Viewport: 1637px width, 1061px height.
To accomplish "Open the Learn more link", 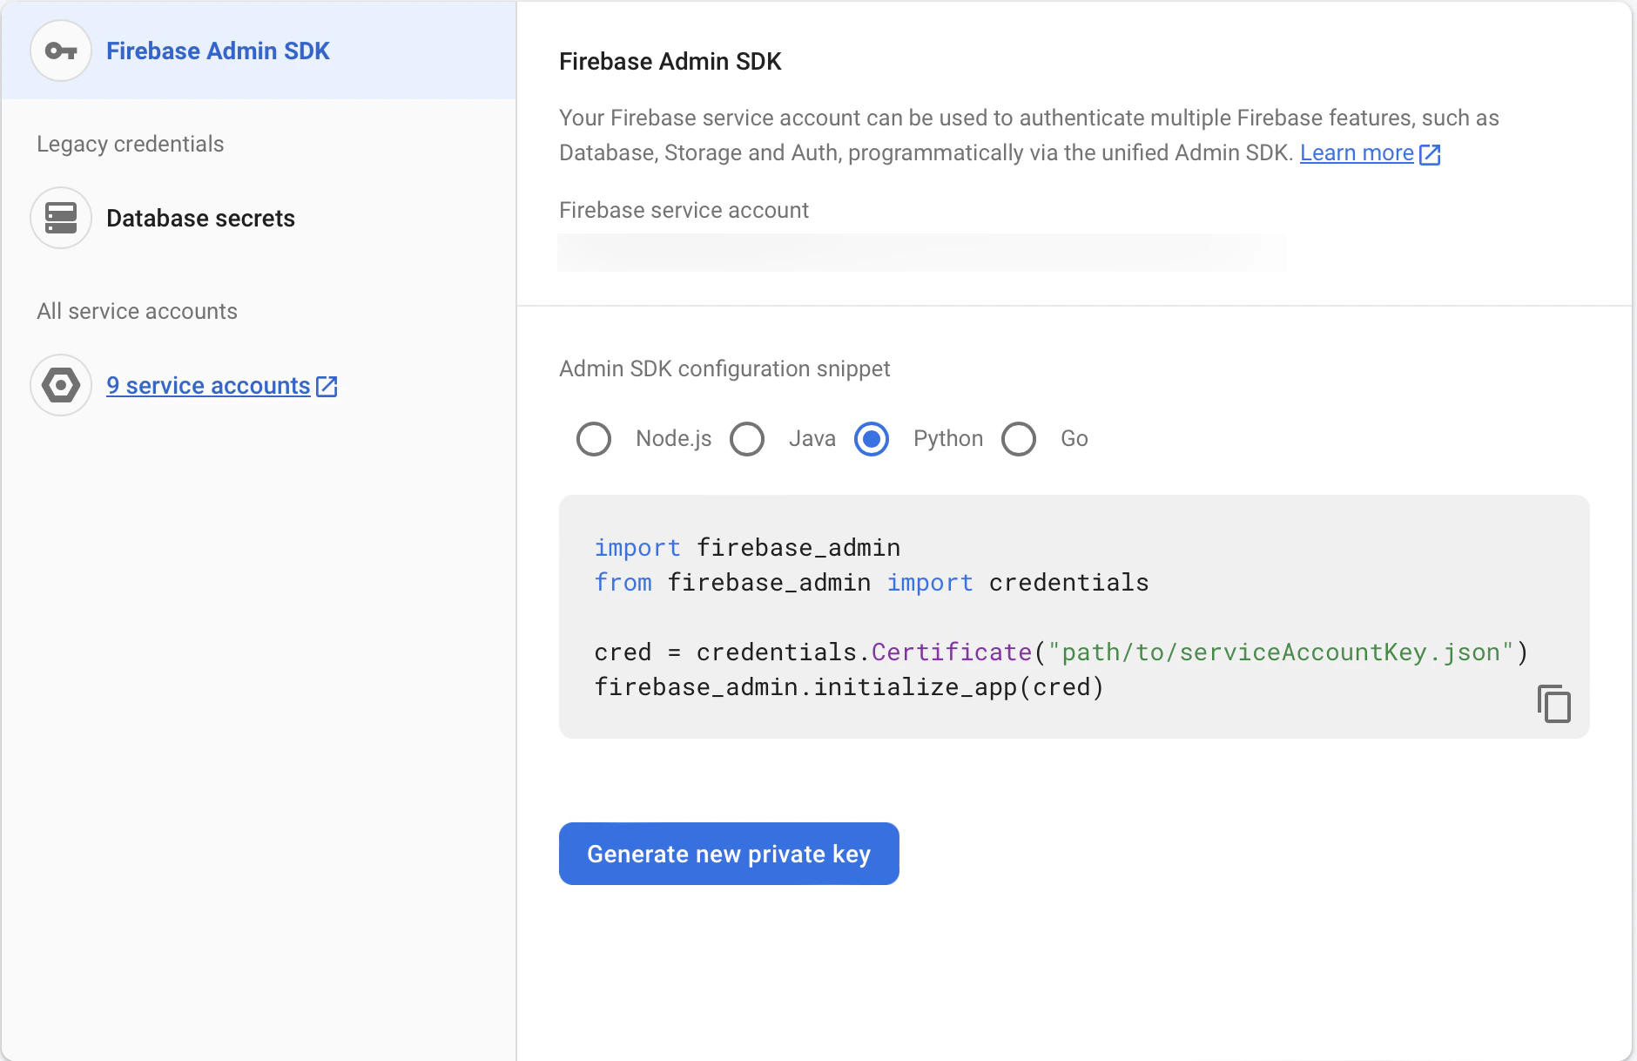I will pyautogui.click(x=1356, y=152).
